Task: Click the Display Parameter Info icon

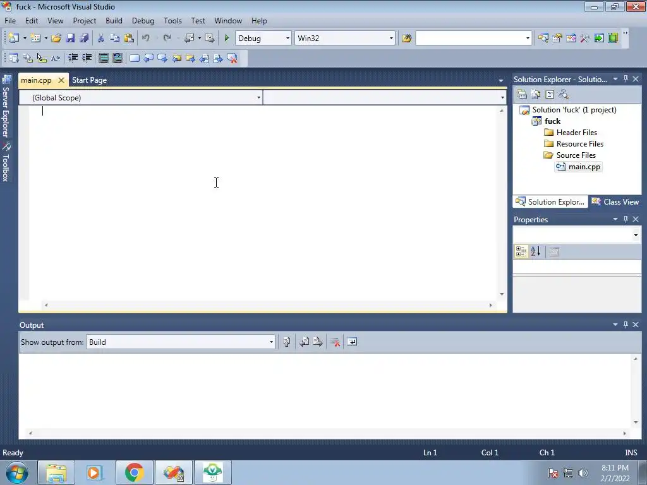Action: coord(28,58)
